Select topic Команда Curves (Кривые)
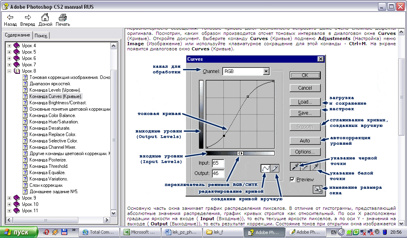Screen dimensions: 407x238 (56, 96)
